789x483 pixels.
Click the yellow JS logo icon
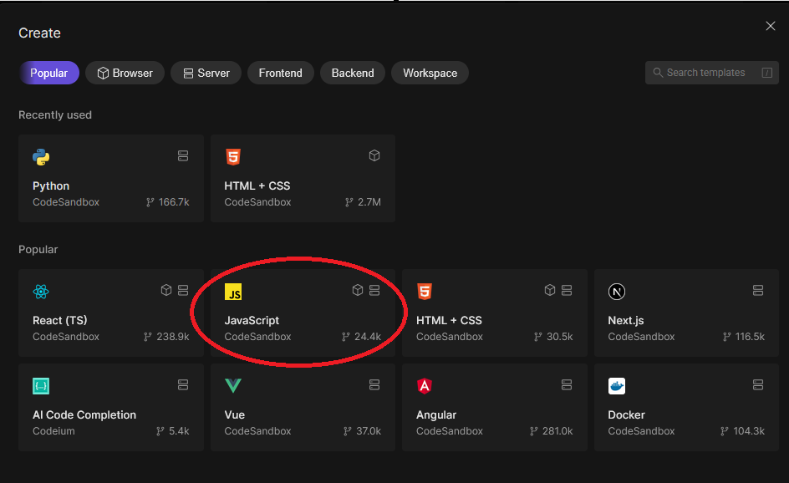click(x=233, y=292)
